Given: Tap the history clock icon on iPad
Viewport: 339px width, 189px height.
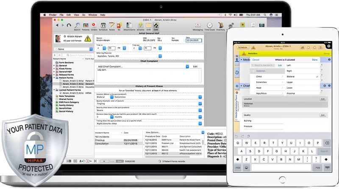Looking at the screenshot, I should pyautogui.click(x=237, y=72).
